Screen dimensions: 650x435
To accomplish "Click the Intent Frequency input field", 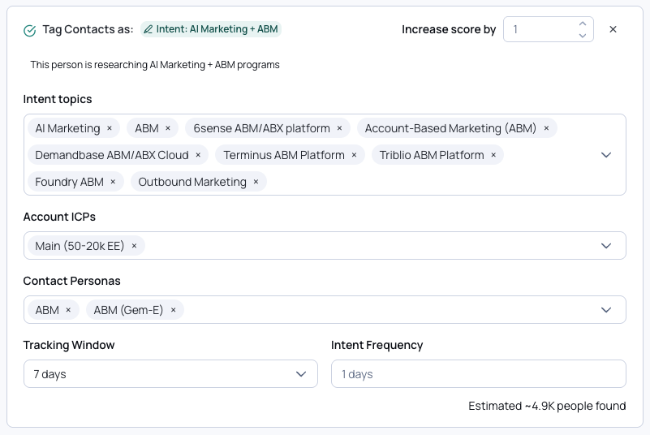I will coord(479,374).
